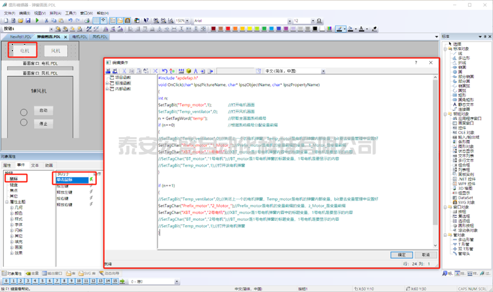This screenshot has width=493, height=292.
Task: Click the Undo icon in main toolbar
Action: click(70, 20)
